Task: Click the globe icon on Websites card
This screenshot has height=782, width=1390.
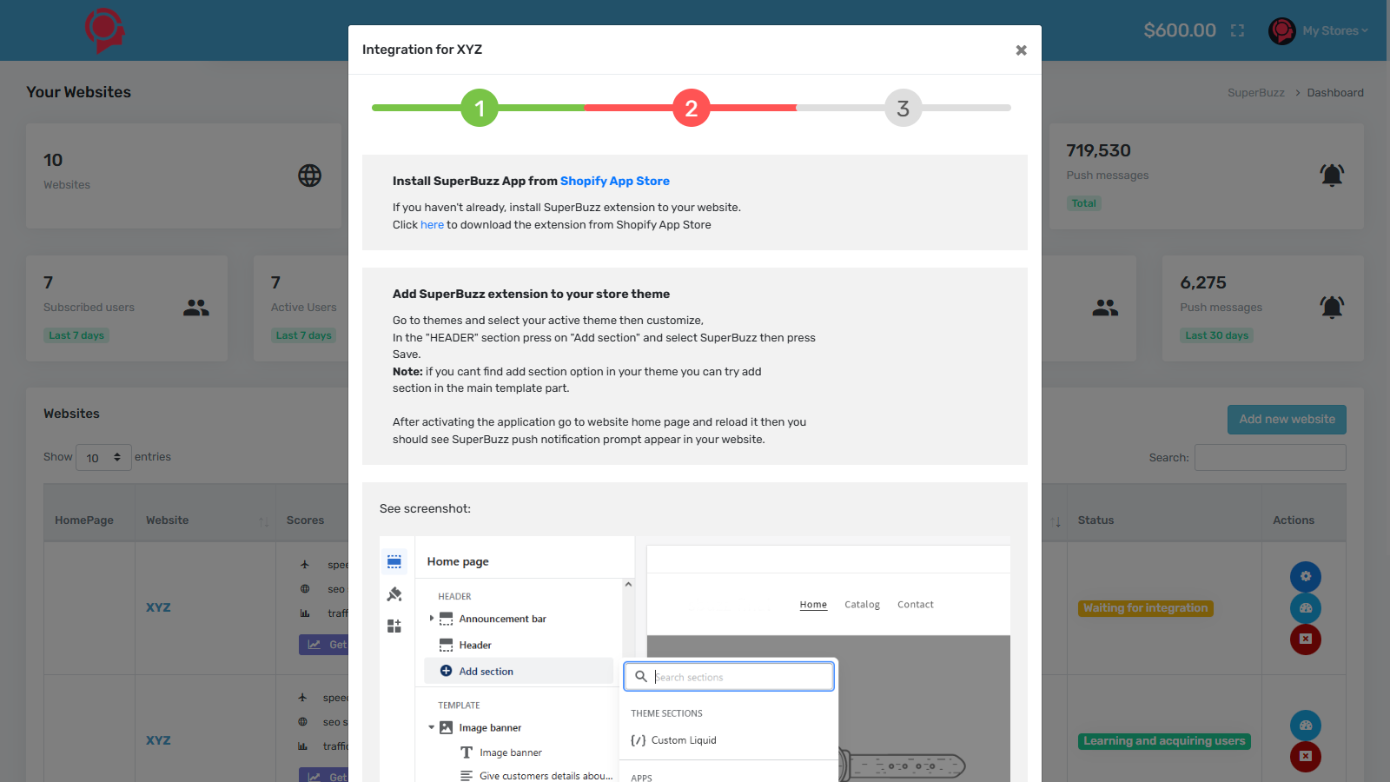Action: [x=310, y=176]
